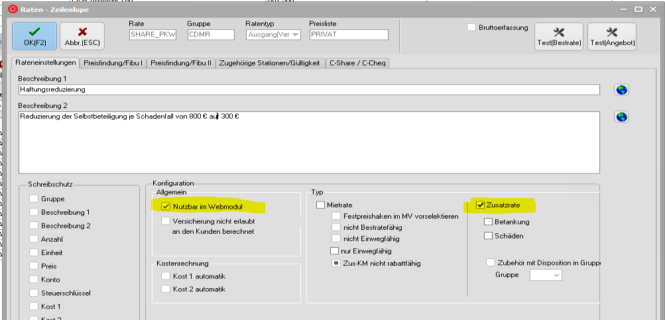
Task: Open Zugehörige Stationen/Gültigkeit tab
Action: pos(270,63)
